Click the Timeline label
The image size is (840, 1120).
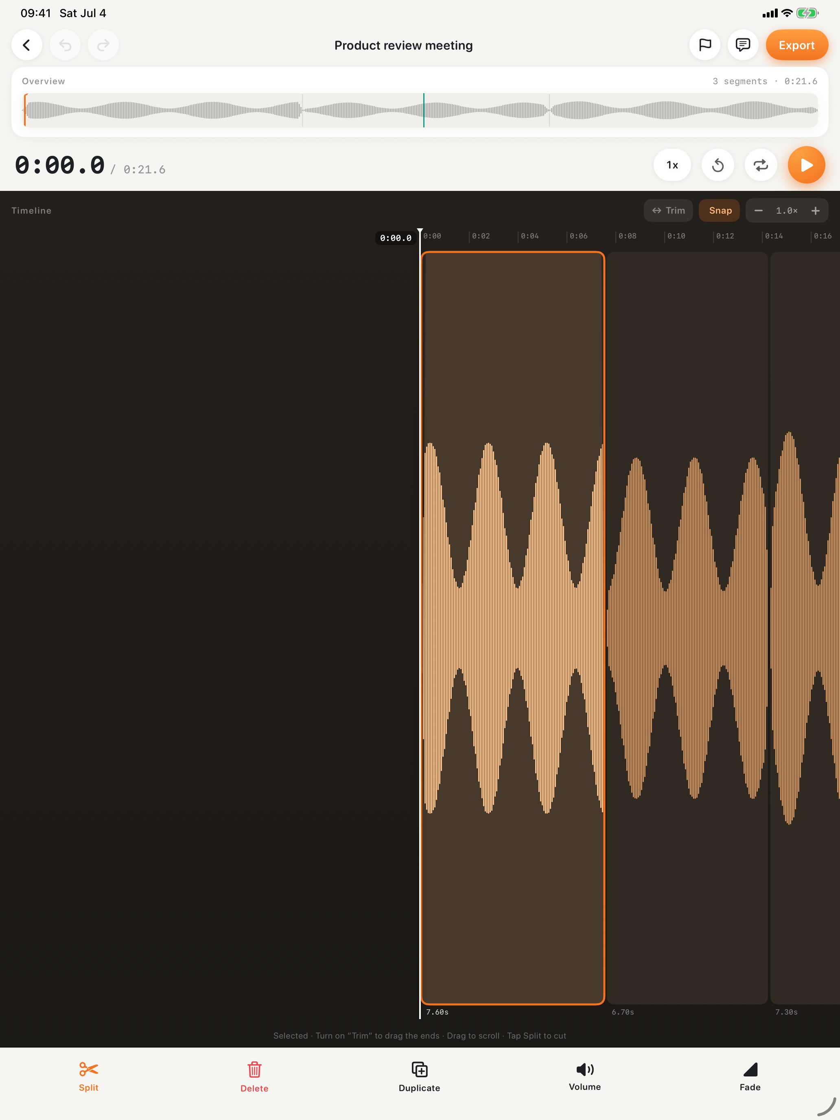click(x=31, y=211)
